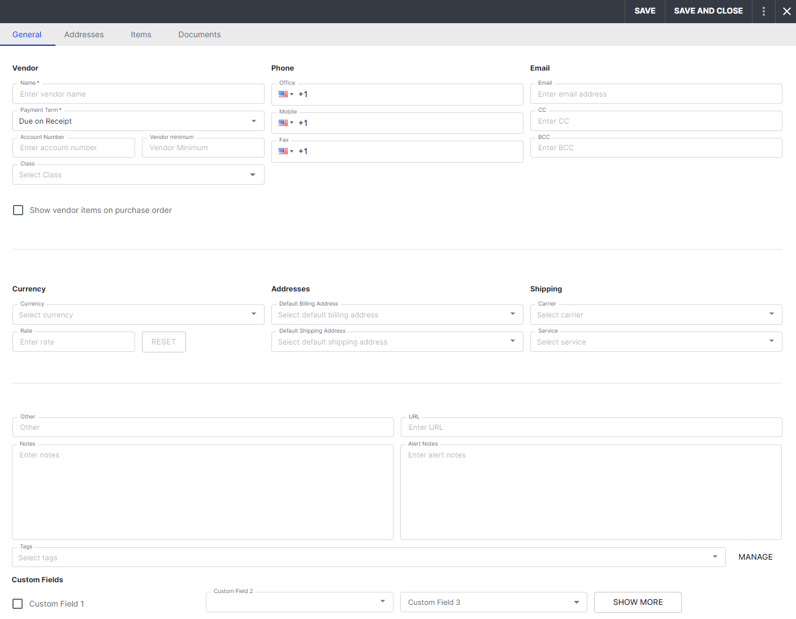Expand the Select currency dropdown
This screenshot has height=619, width=796.
138,315
